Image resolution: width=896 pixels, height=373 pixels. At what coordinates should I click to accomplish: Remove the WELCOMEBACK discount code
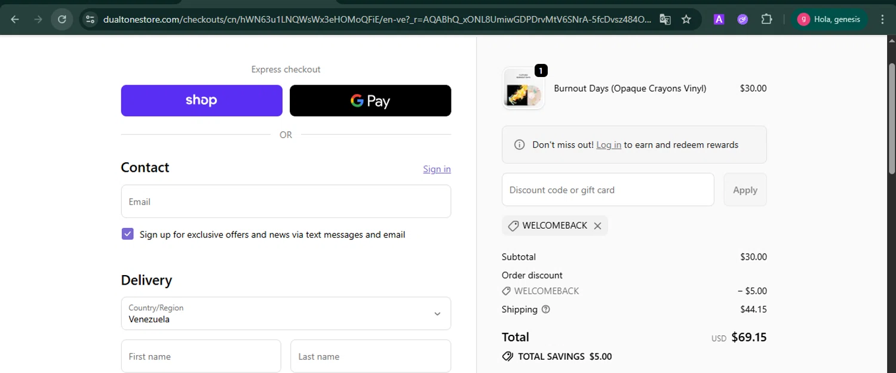point(597,226)
